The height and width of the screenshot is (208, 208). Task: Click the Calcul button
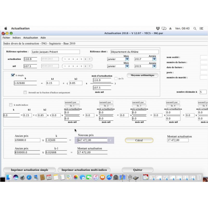pyautogui.click(x=139, y=140)
